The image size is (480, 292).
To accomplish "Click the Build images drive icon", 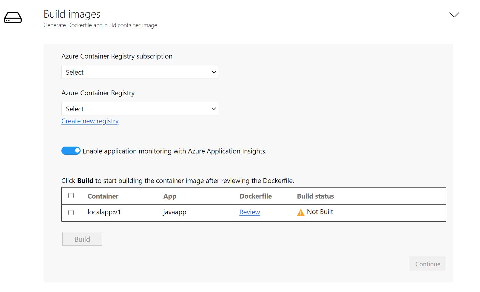I will [x=12, y=18].
